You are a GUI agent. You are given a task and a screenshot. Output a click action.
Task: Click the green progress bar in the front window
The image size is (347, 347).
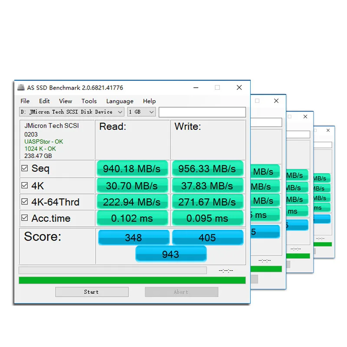132,280
